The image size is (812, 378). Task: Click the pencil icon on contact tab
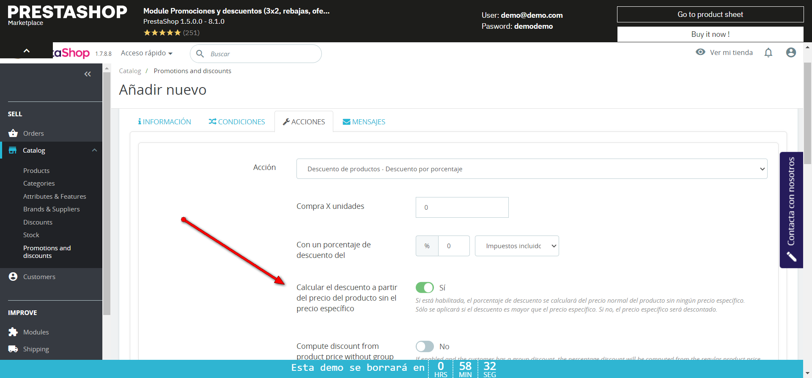click(791, 256)
